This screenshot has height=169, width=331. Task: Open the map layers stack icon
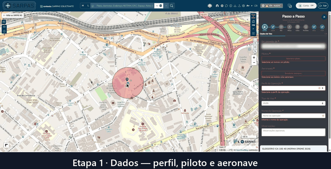click(x=210, y=6)
